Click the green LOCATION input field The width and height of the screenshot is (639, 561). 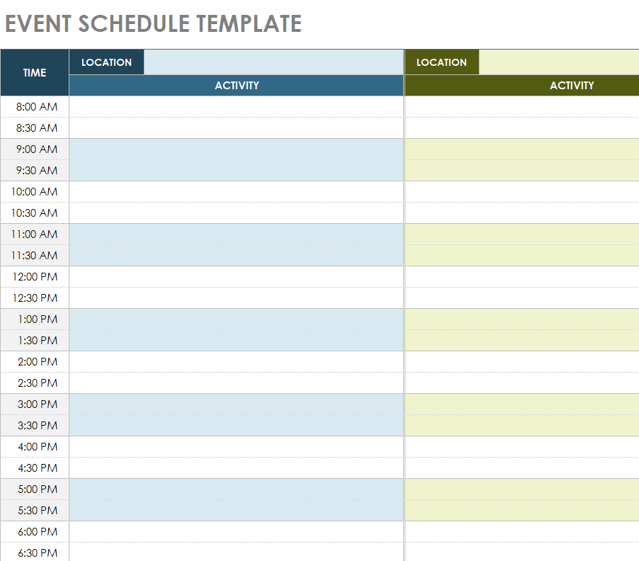click(559, 62)
